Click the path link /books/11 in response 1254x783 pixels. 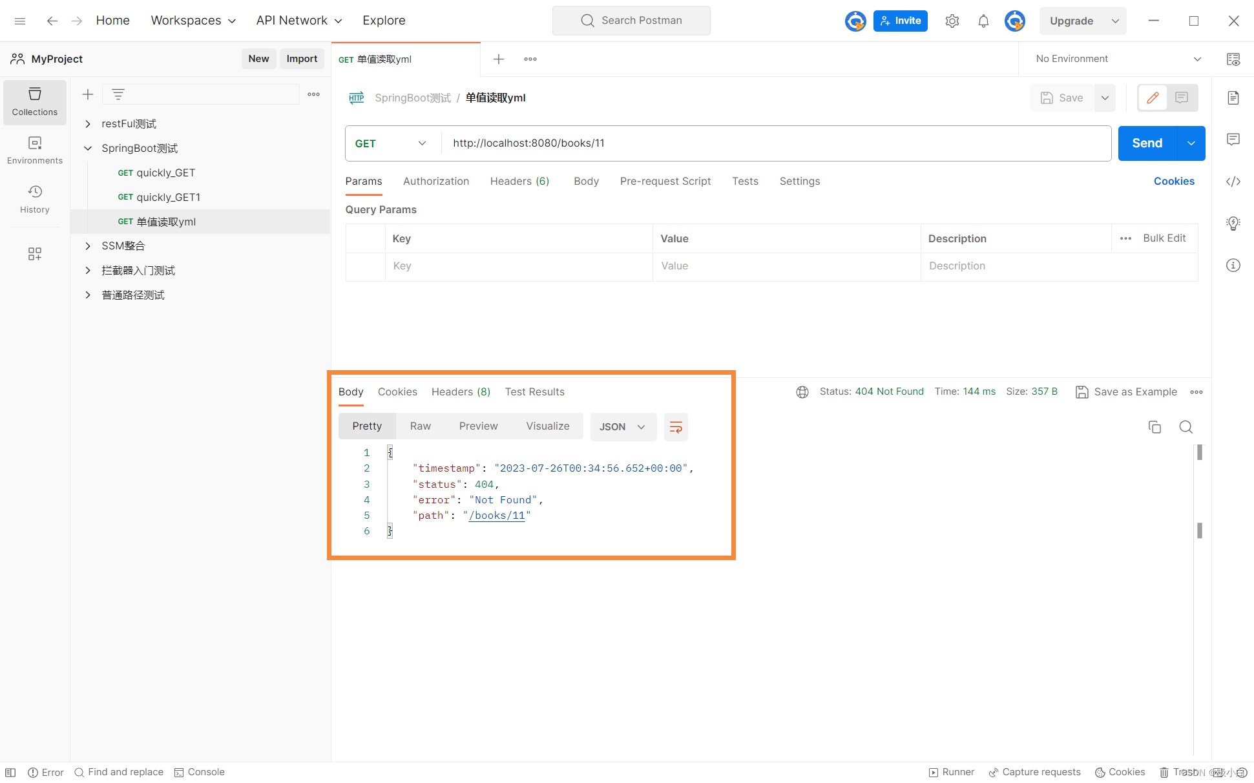click(x=497, y=515)
